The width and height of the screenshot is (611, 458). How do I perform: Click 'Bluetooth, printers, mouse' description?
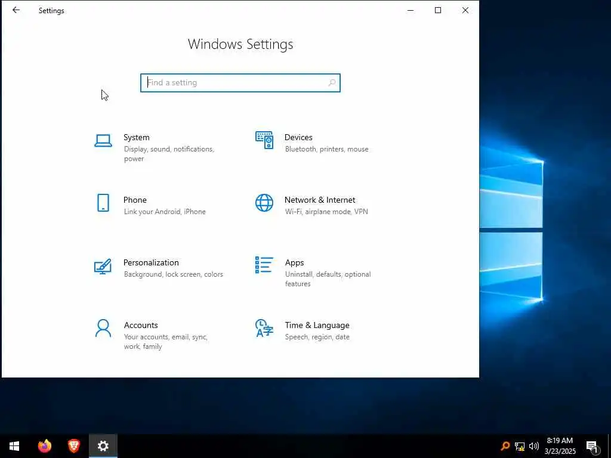(326, 149)
